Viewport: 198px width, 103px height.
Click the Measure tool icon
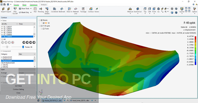pos(130,9)
